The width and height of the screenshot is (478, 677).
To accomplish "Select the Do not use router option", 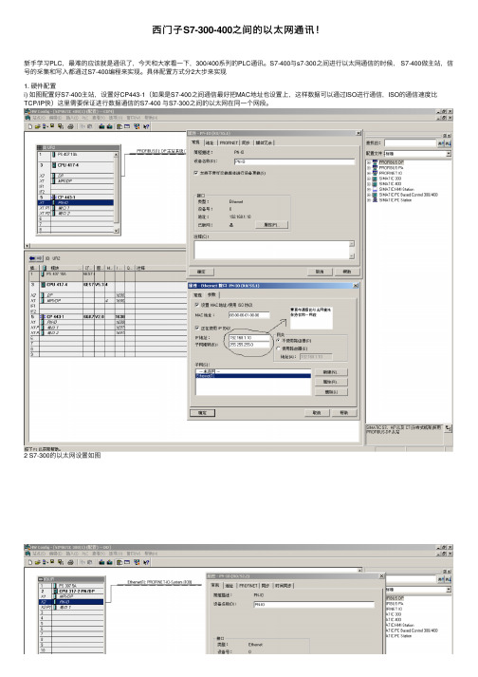I will point(279,341).
